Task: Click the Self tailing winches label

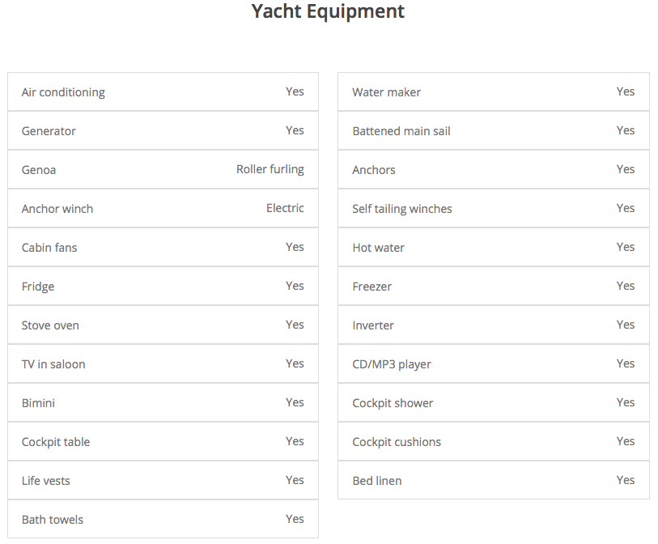Action: point(402,209)
